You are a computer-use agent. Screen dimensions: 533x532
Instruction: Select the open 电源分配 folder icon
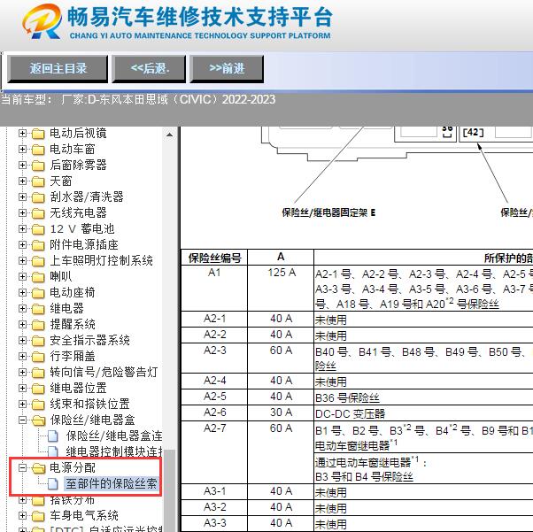tap(39, 468)
